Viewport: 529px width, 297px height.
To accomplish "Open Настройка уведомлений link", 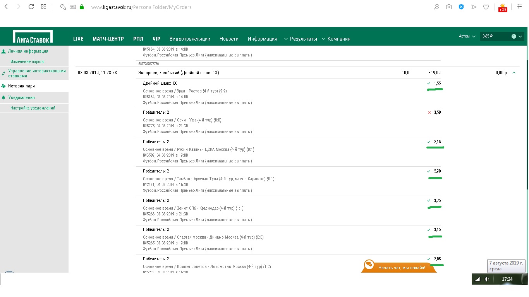I will pos(33,108).
